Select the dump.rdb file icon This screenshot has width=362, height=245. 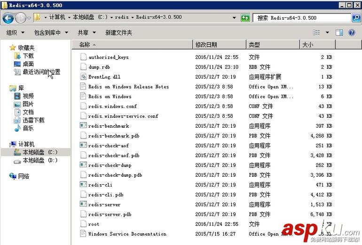(83, 66)
